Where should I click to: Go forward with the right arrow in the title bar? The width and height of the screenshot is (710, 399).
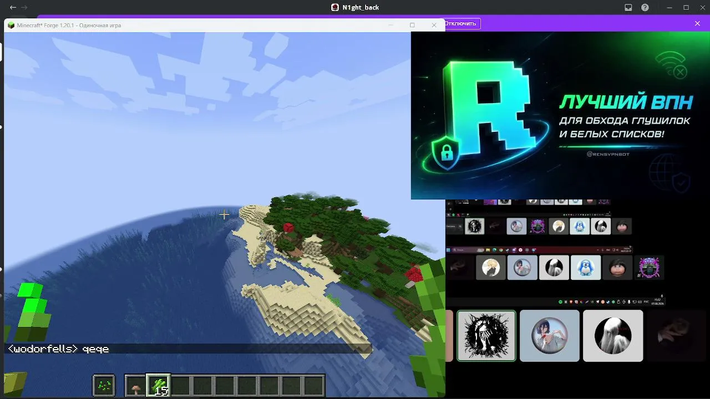(x=24, y=8)
